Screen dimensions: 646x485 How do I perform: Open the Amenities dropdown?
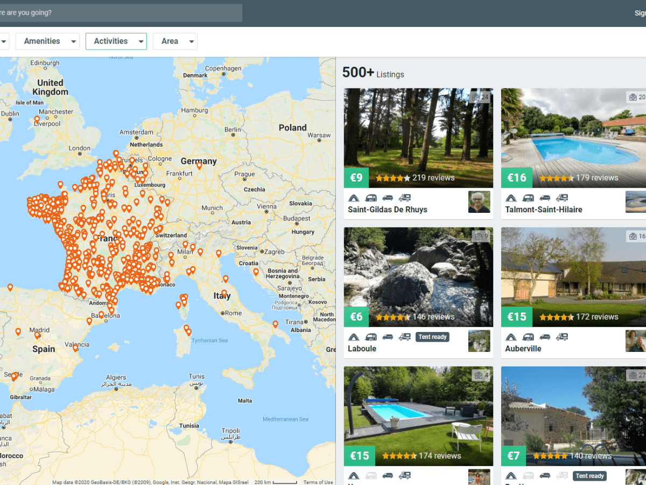pyautogui.click(x=47, y=41)
